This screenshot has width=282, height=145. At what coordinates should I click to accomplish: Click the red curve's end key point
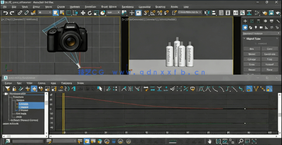pos(245,109)
